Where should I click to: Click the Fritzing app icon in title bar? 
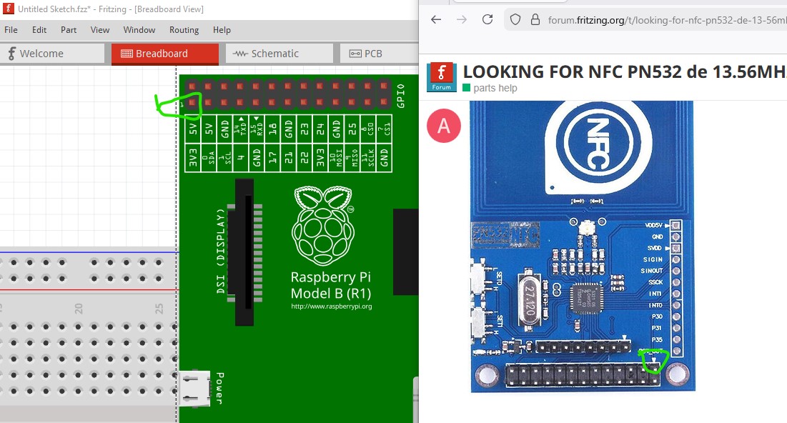9,9
